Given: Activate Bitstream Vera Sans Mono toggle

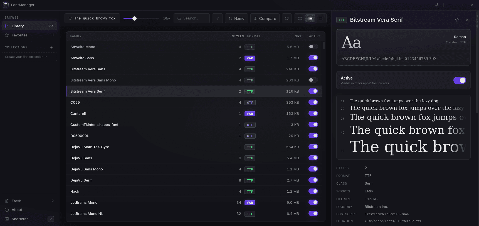Looking at the screenshot, I should pos(313,80).
